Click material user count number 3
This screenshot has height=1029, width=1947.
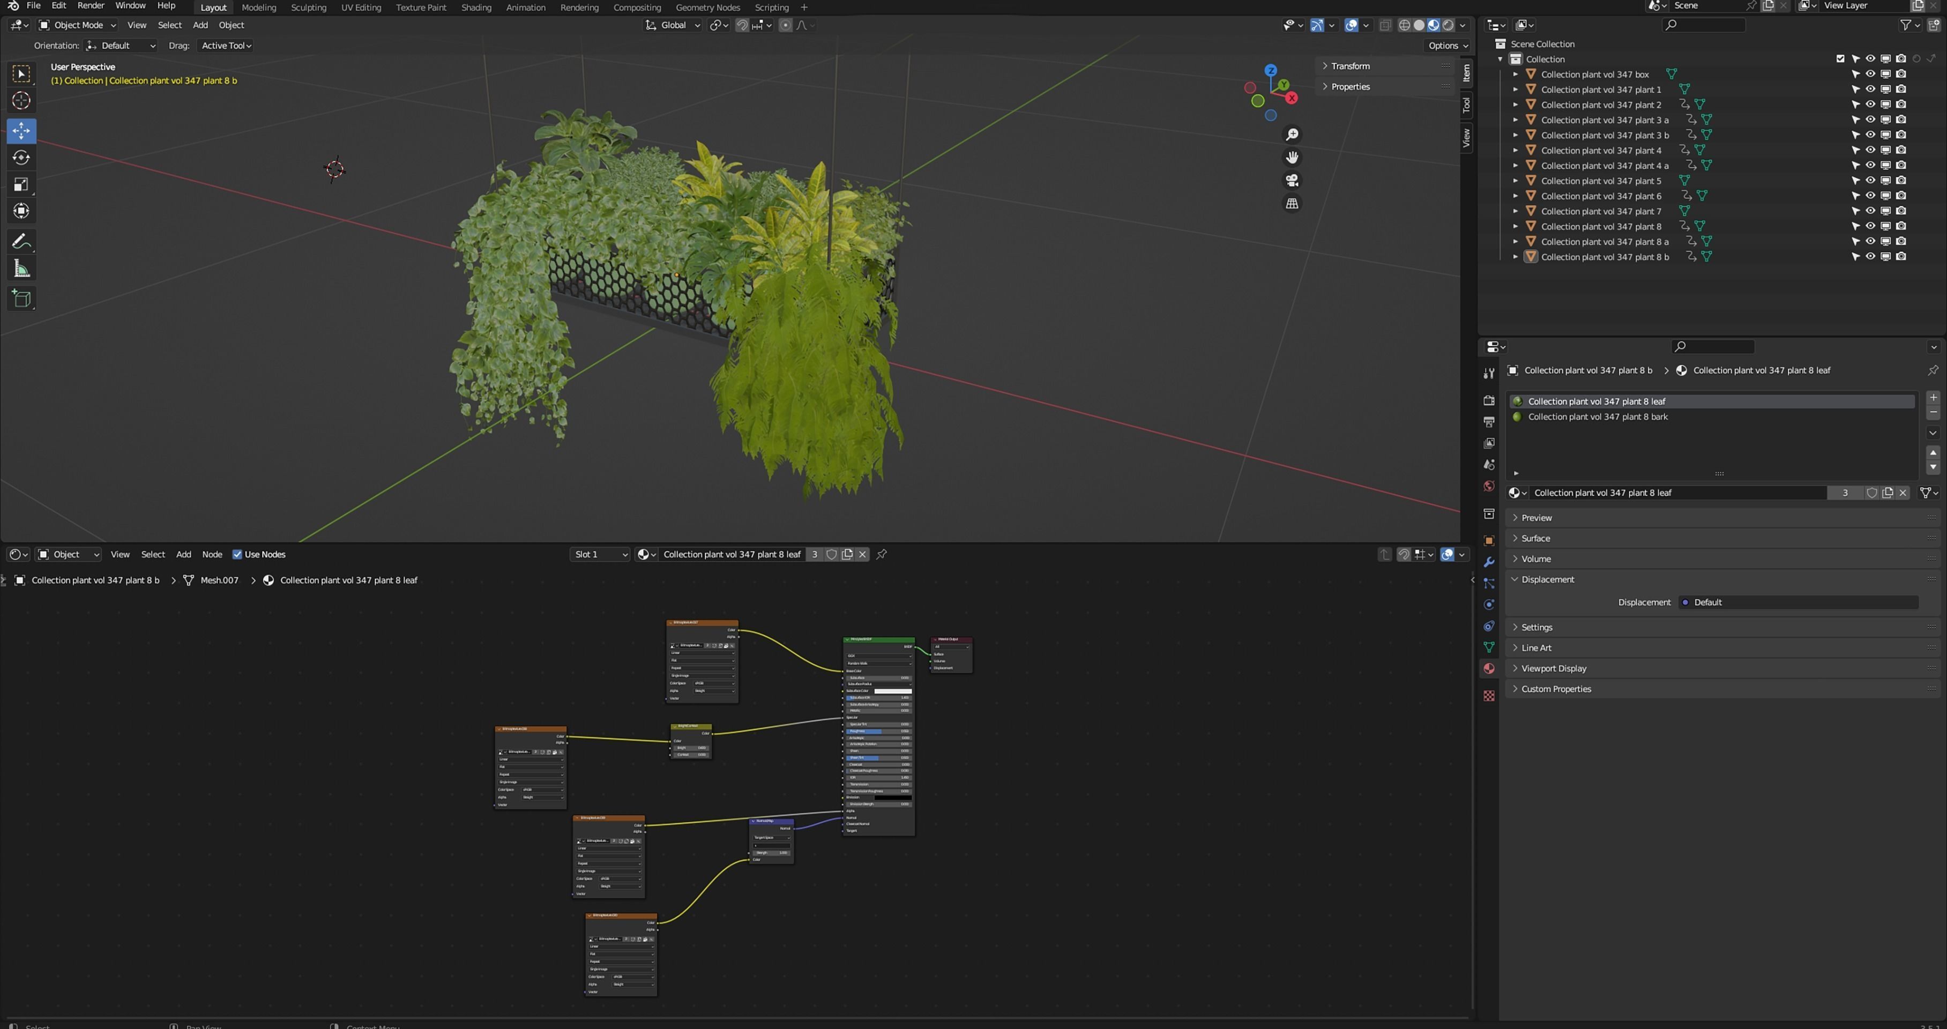1845,493
